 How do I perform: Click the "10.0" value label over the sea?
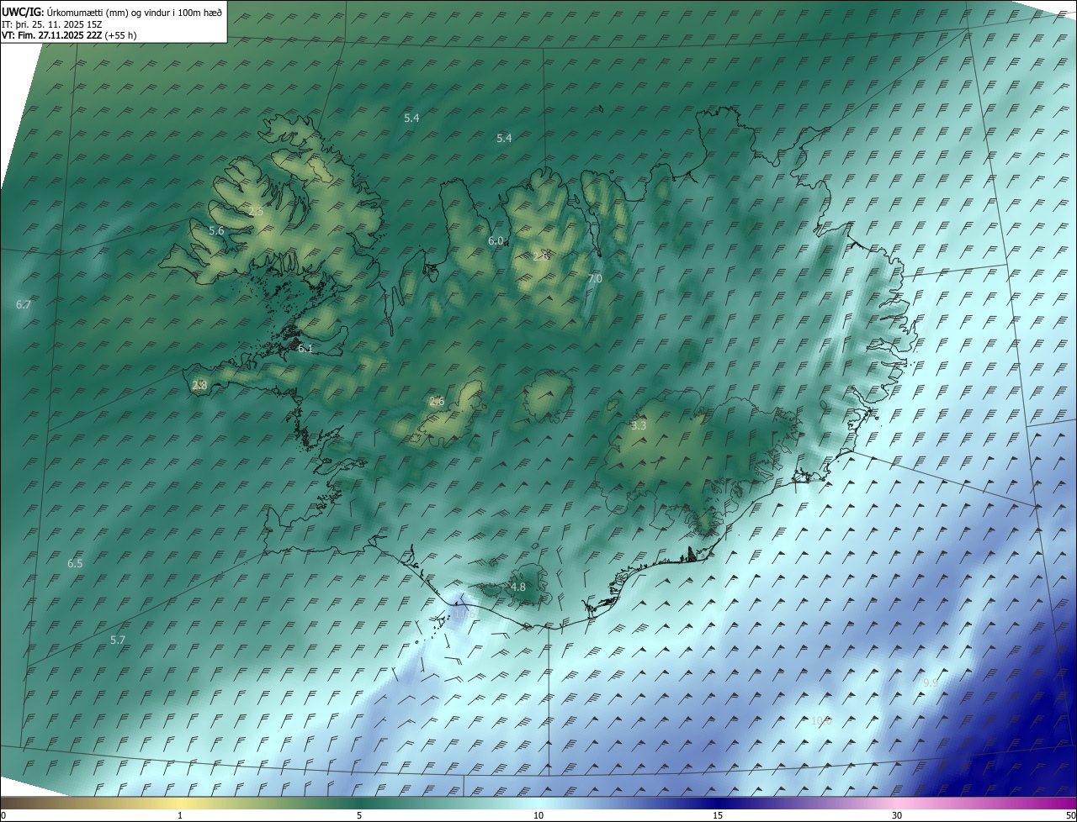821,720
